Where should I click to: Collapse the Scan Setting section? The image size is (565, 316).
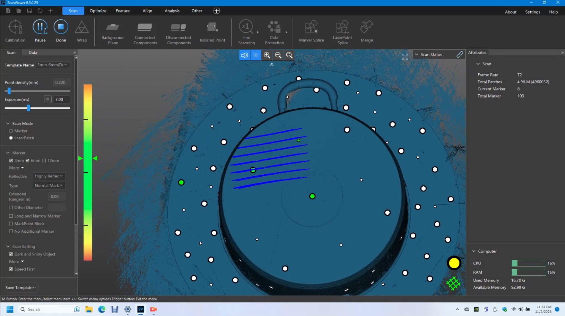8,247
